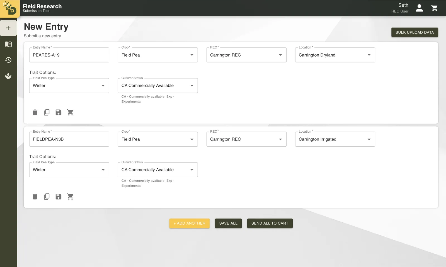This screenshot has width=446, height=267.
Task: Open the Carrington Dryland location dropdown
Action: [x=335, y=55]
